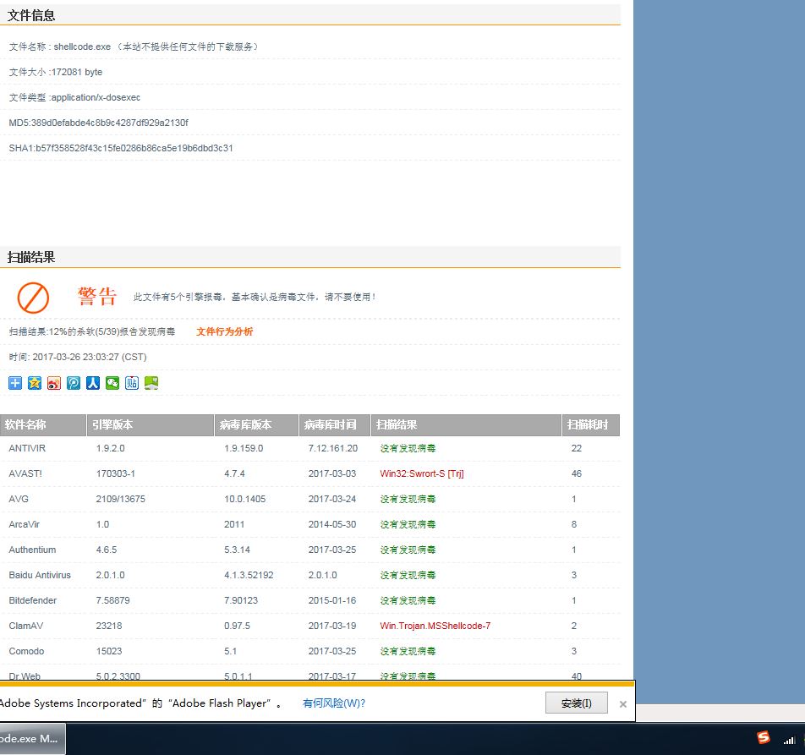Share to QQ Zone star icon
Screen dimensions: 805x755
tap(35, 383)
